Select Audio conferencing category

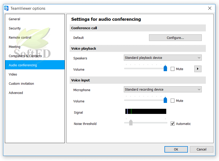35,65
